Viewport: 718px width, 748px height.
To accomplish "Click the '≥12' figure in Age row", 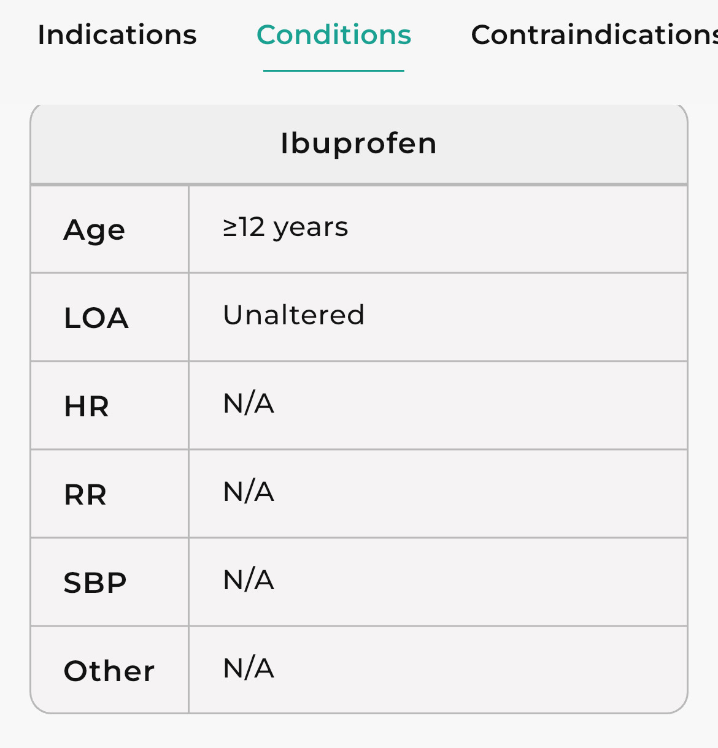I will pyautogui.click(x=244, y=227).
